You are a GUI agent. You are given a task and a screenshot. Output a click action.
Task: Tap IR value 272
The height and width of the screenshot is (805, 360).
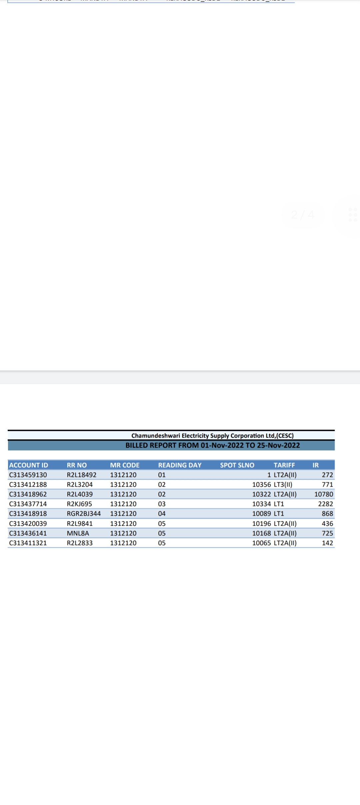327,475
